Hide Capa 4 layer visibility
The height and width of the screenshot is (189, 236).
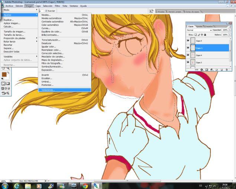[188, 55]
